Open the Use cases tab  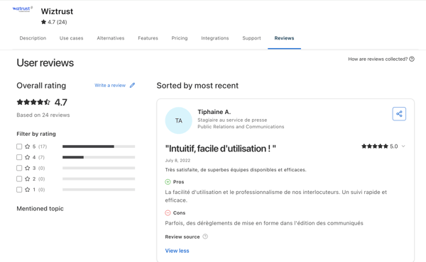coord(72,38)
